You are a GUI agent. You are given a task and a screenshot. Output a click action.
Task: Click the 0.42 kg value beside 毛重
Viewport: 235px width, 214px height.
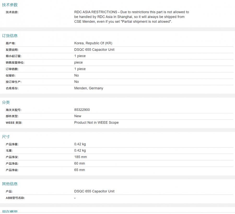click(x=80, y=150)
